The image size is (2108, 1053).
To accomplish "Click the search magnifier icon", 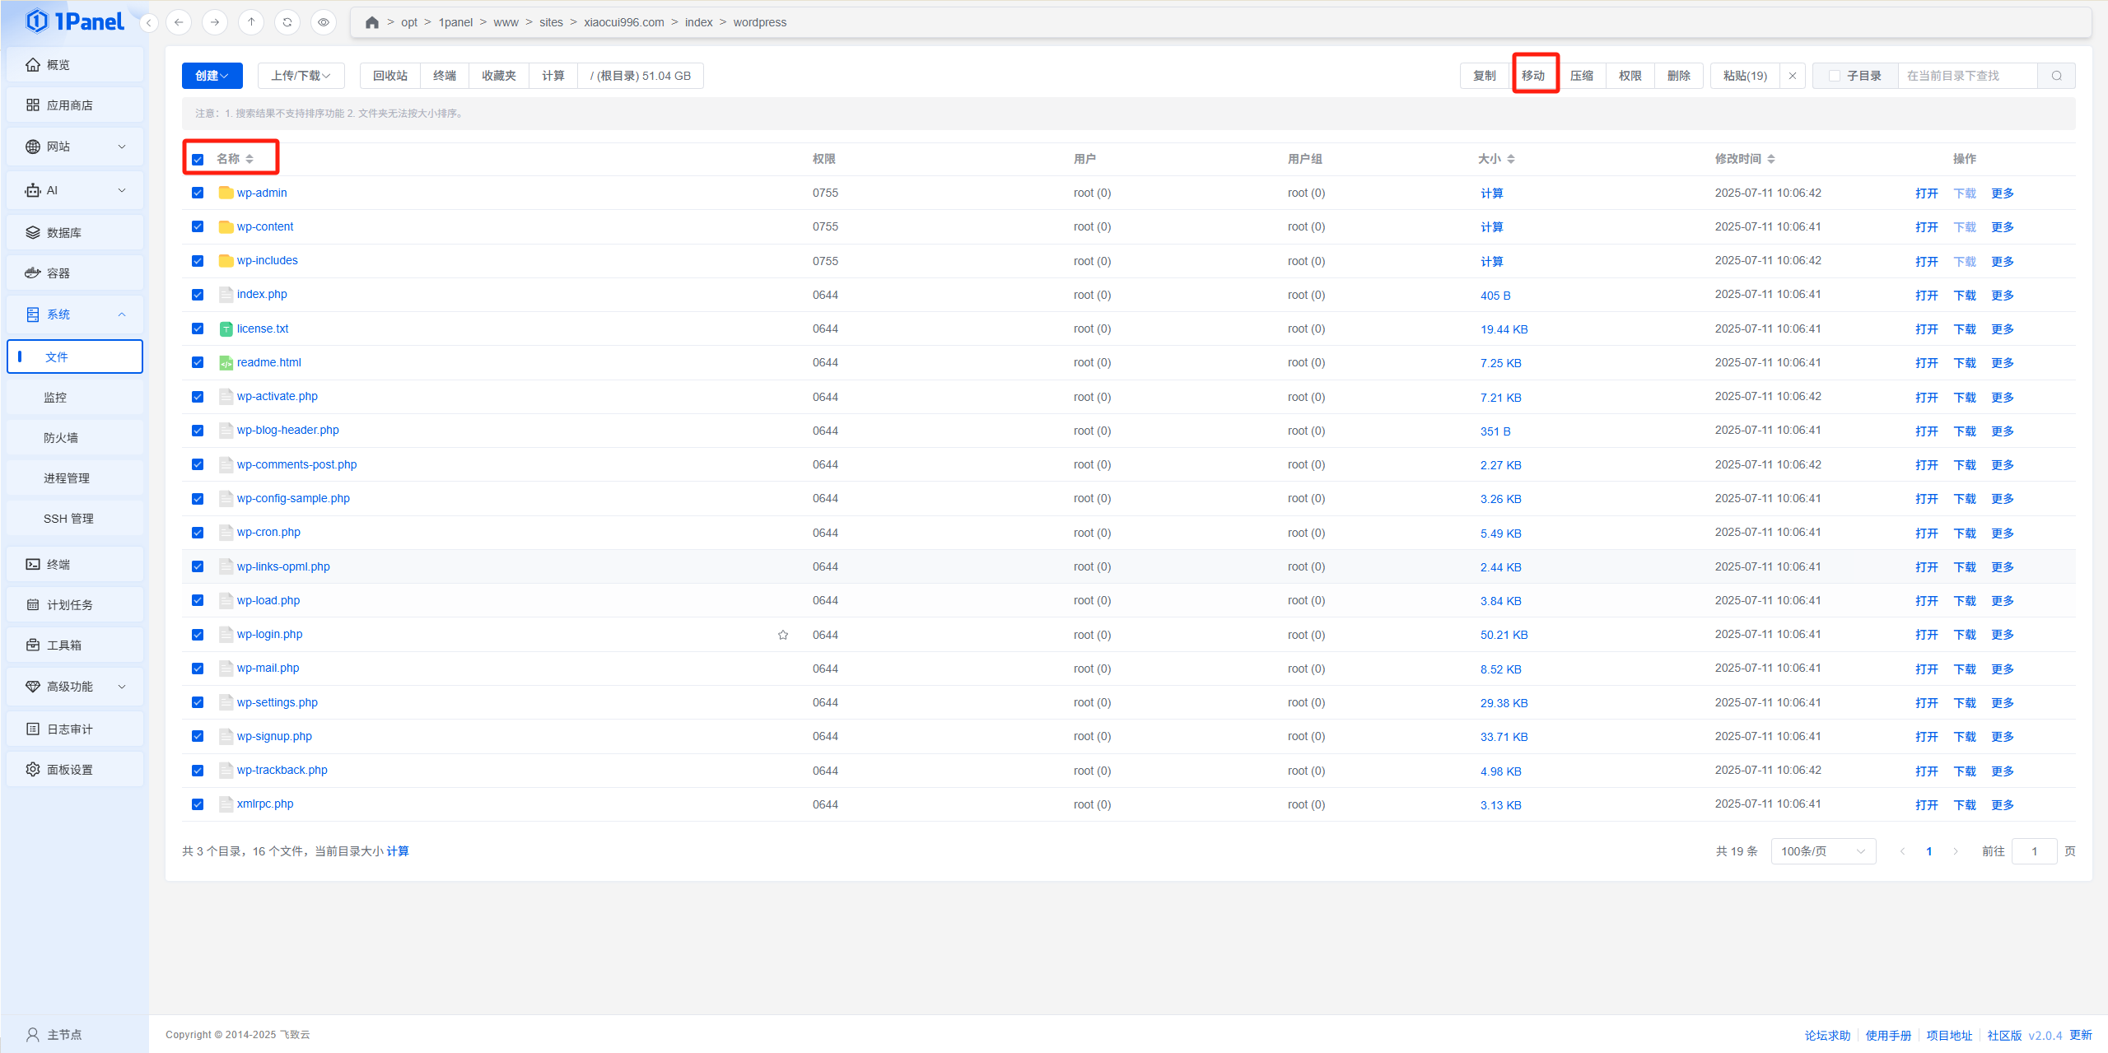I will (2056, 76).
